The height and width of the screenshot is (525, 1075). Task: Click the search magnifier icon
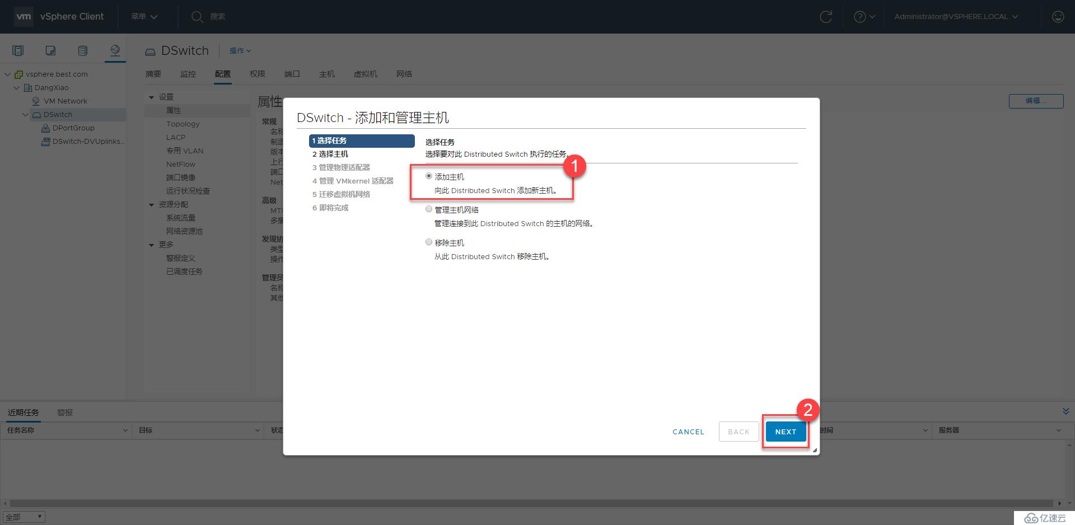(x=197, y=17)
